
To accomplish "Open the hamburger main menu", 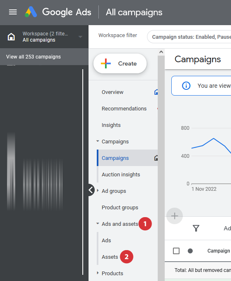I will click(13, 12).
